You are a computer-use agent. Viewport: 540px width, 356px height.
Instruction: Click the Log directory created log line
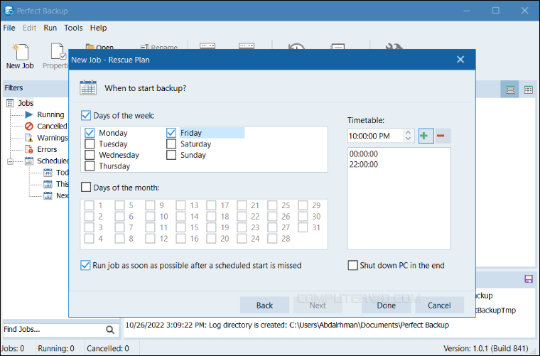[x=287, y=325]
